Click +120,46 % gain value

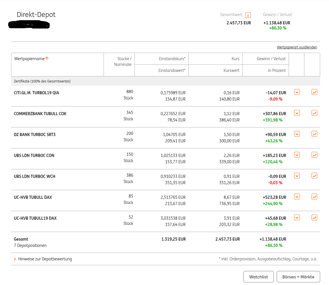pos(273,162)
